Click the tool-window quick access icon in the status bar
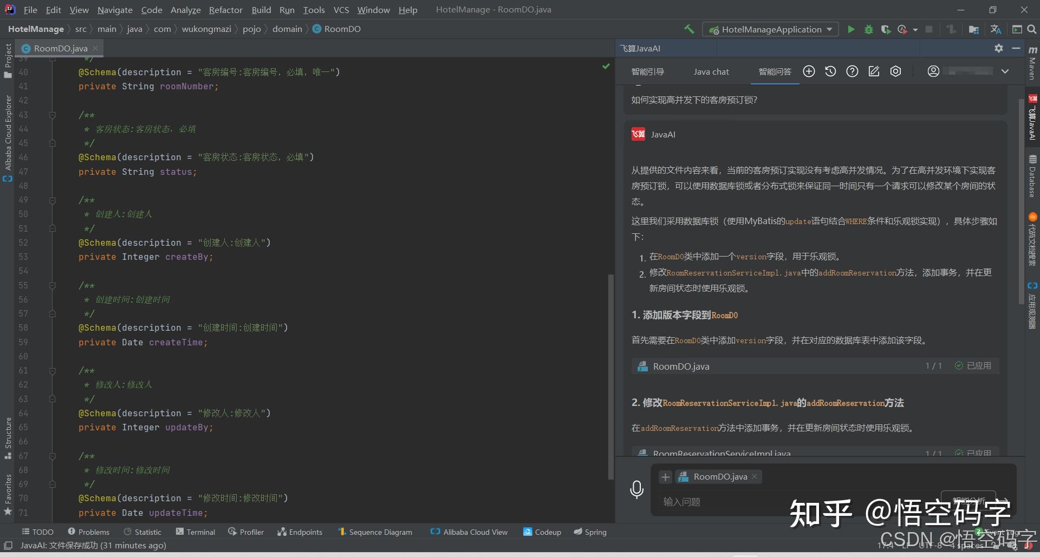 [x=8, y=546]
